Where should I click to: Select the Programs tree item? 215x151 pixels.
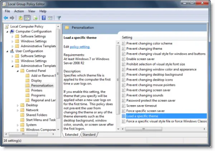pos(38,95)
